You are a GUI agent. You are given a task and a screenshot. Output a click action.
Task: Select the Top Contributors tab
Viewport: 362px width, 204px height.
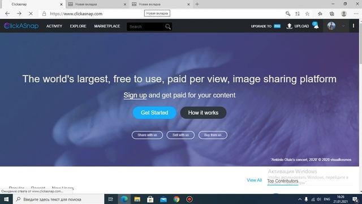[283, 181]
